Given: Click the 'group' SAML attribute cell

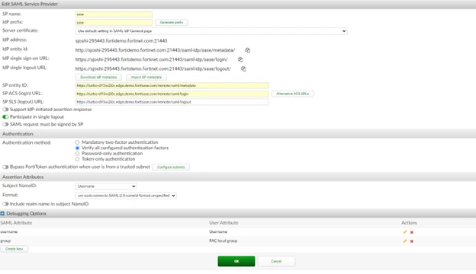Looking at the screenshot, I should coord(5,241).
